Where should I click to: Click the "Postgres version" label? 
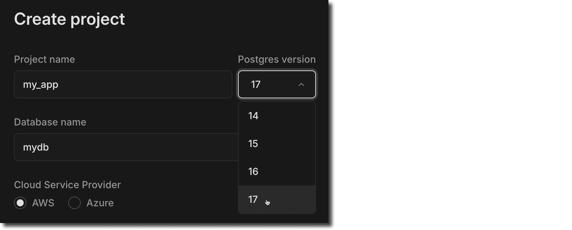277,59
